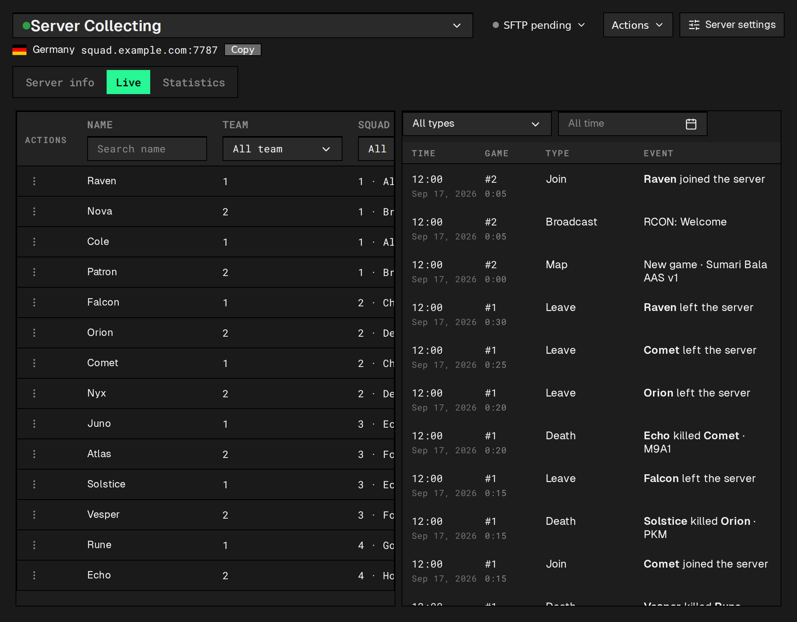
Task: Open the SFTP pending status dropdown
Action: [539, 25]
